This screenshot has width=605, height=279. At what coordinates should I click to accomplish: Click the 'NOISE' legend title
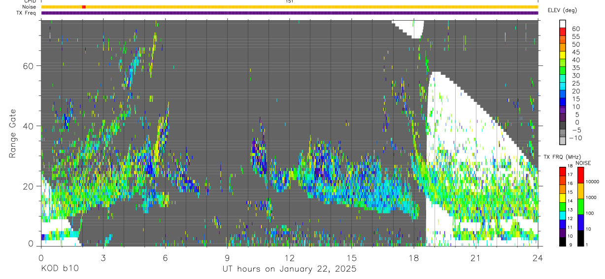(583, 163)
